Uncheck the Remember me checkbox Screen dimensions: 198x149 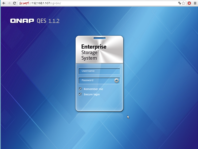80,89
